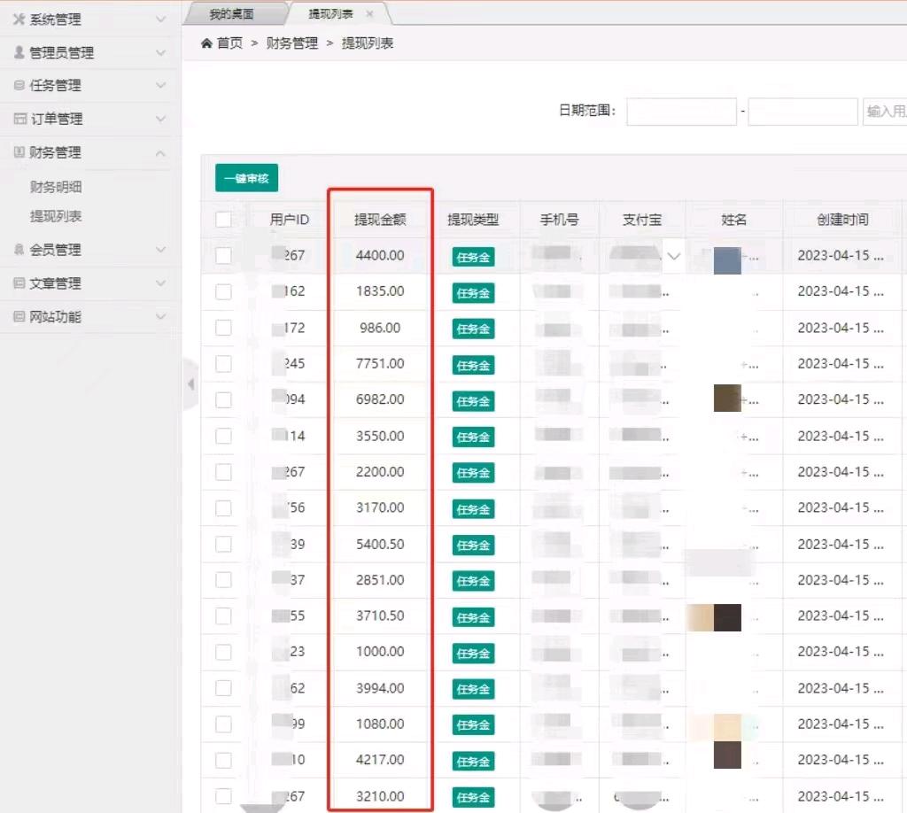Close the 提现列表 tab

369,14
